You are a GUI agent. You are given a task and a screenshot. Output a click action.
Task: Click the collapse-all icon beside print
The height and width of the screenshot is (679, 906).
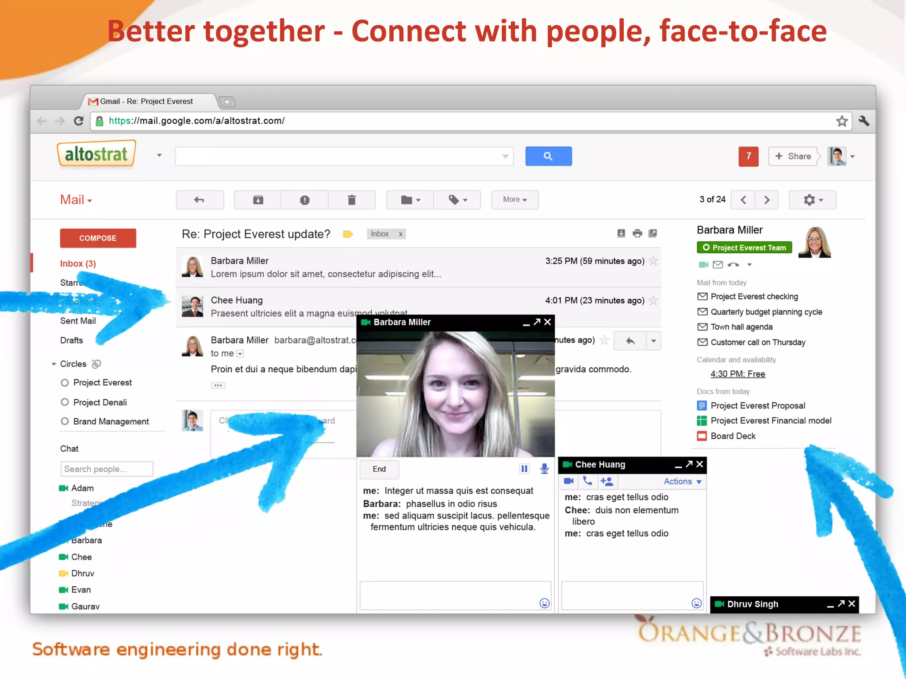coord(621,233)
